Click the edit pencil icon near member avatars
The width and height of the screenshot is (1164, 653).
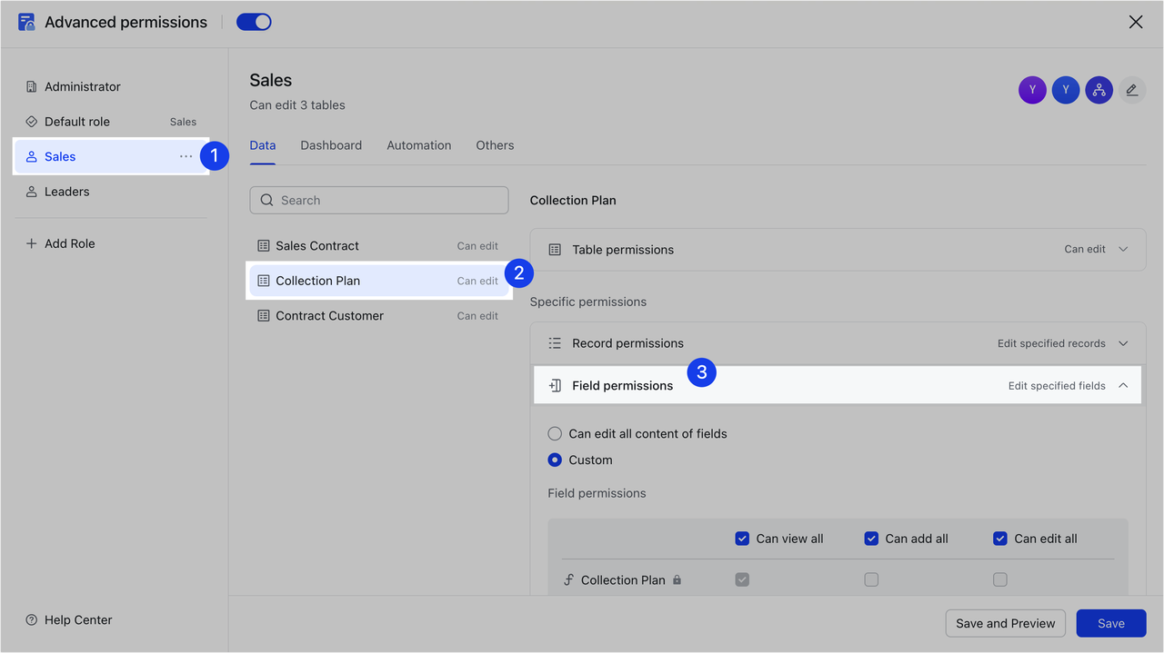click(x=1131, y=89)
